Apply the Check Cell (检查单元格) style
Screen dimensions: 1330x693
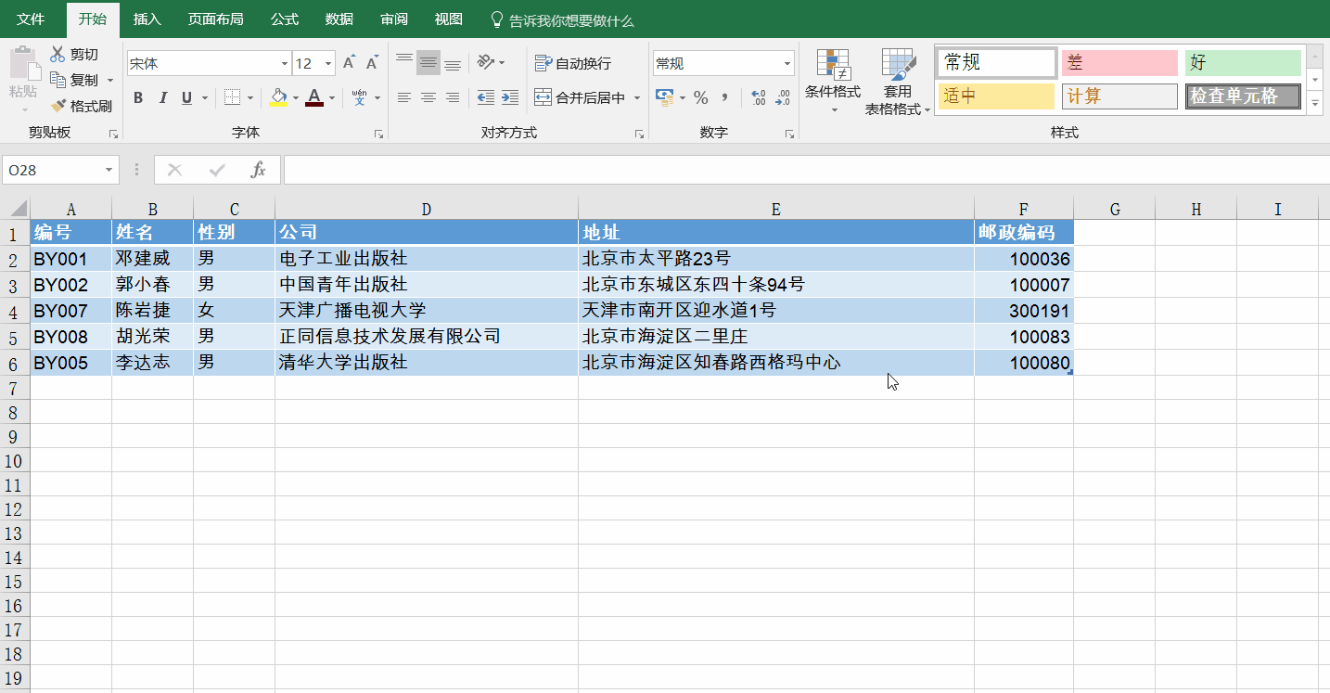pos(1243,96)
